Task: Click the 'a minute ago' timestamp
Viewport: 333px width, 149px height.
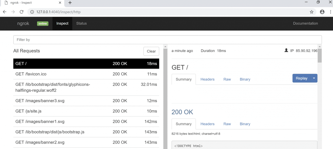Action: [x=182, y=51]
